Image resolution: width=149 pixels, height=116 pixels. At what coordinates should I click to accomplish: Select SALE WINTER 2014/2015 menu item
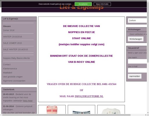tap(15, 49)
